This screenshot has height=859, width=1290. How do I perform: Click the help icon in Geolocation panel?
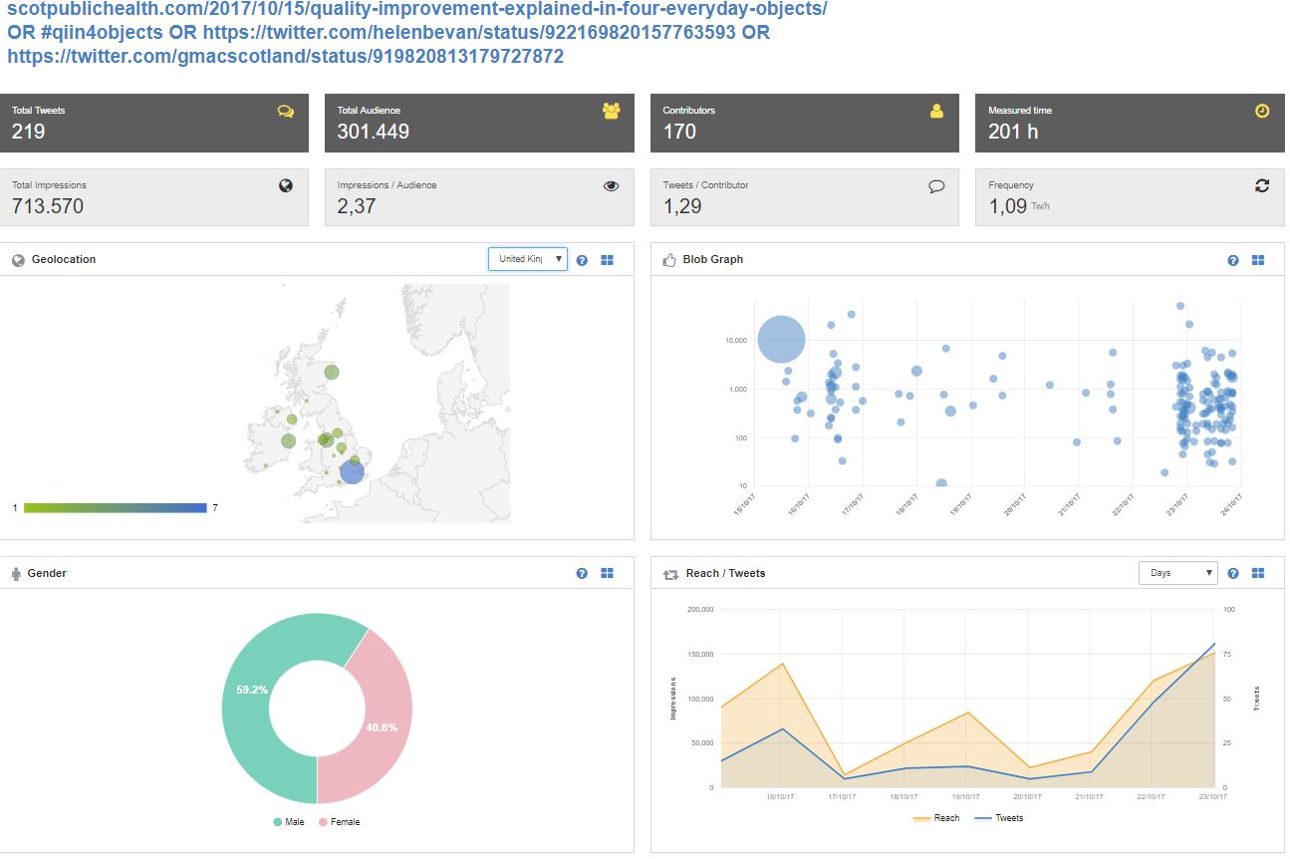582,260
